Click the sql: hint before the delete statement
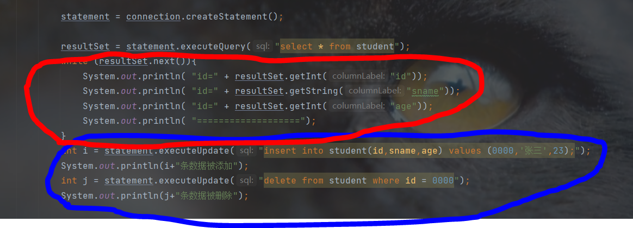Viewport: 633px width, 228px height. point(246,181)
